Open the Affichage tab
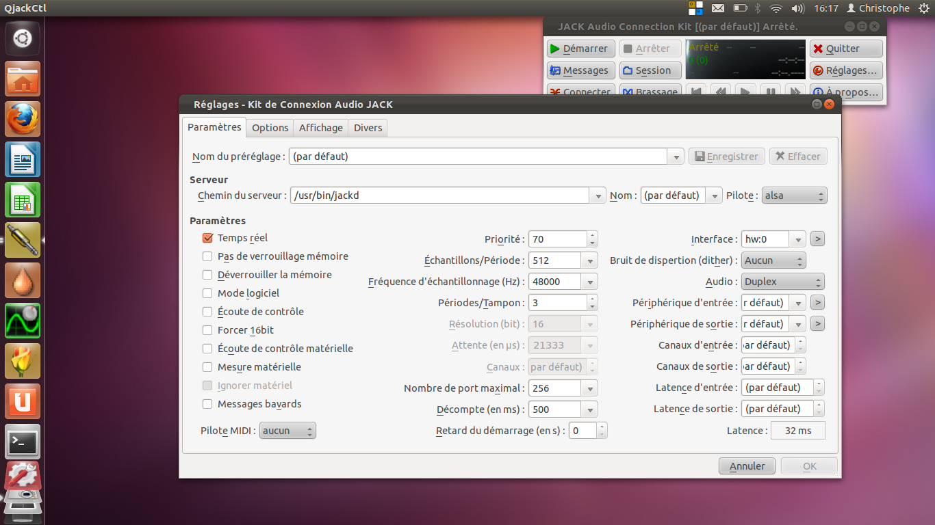 (x=320, y=127)
